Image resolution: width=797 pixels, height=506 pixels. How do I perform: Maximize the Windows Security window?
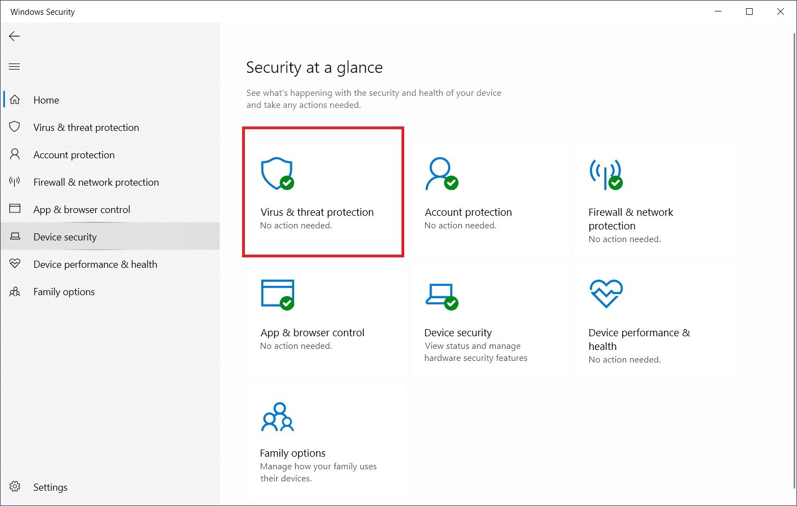click(x=749, y=12)
